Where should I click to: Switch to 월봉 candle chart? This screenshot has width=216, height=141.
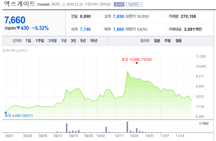tap(178, 41)
